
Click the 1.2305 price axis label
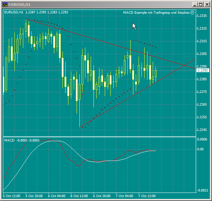tap(202, 54)
